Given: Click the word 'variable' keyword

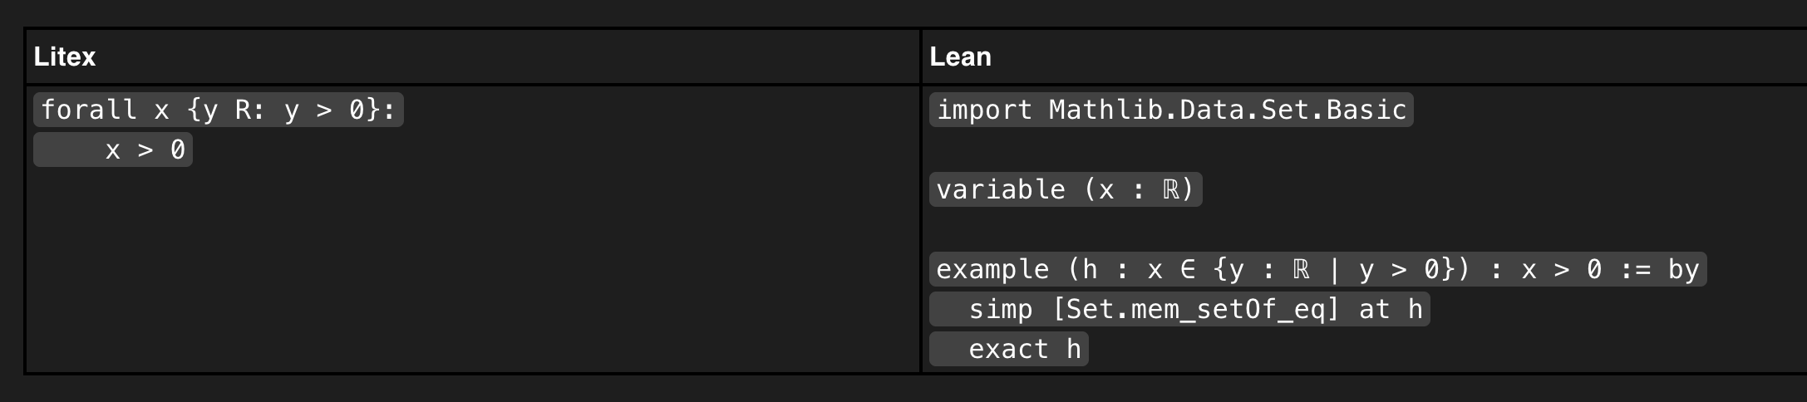Looking at the screenshot, I should [x=1000, y=189].
